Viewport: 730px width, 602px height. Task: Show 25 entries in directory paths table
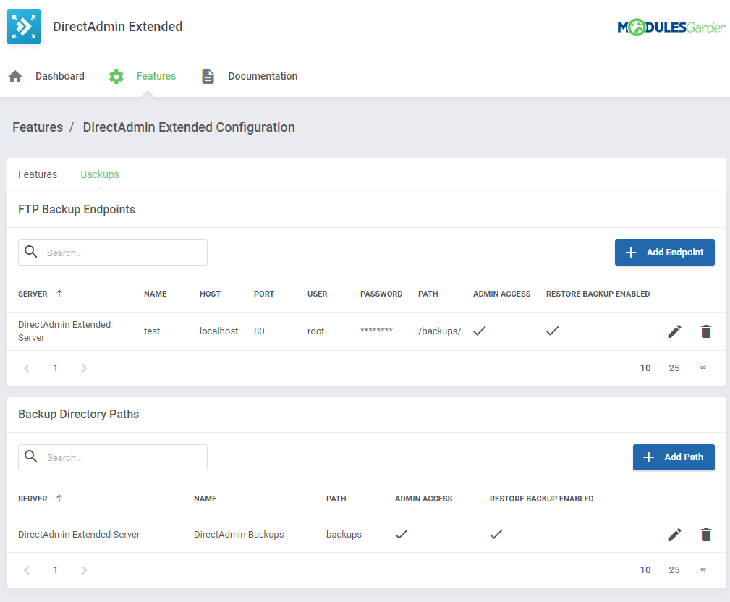(x=674, y=570)
